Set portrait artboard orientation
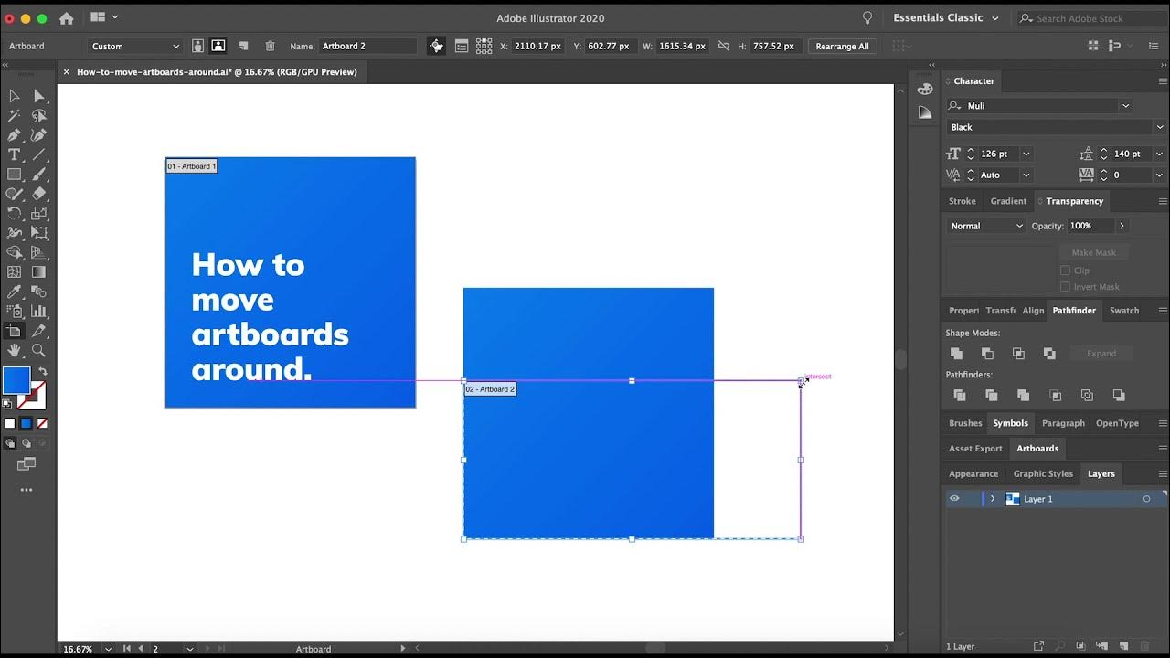This screenshot has width=1170, height=658. click(198, 46)
